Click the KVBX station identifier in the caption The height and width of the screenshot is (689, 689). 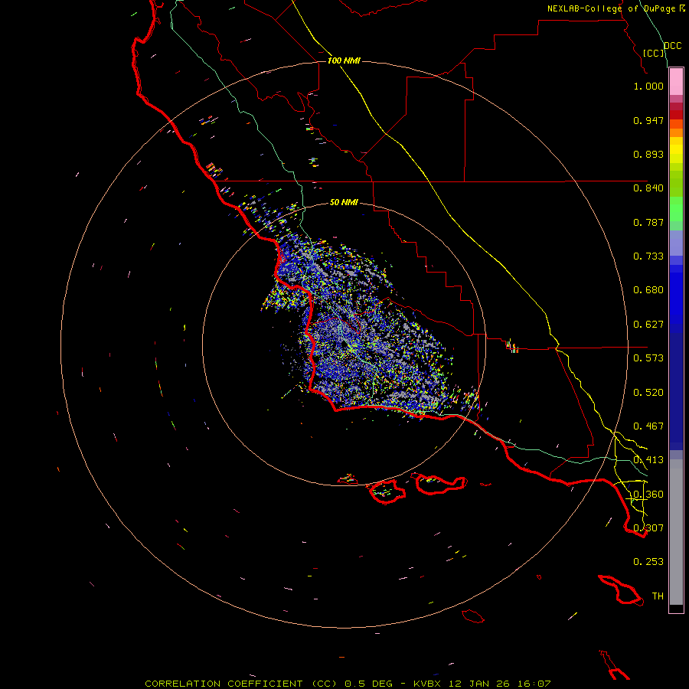[x=427, y=684]
